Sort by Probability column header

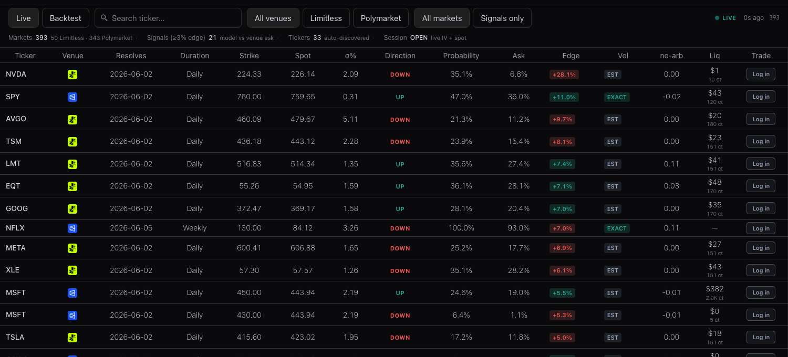(461, 56)
